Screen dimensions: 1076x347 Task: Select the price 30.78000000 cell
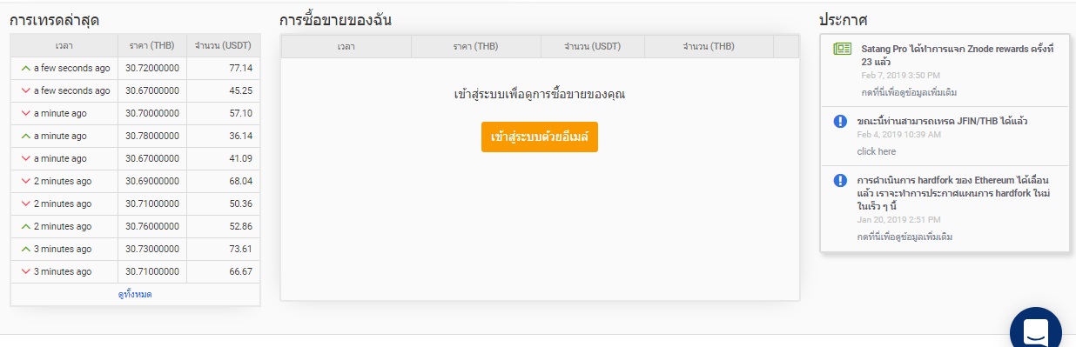click(x=152, y=136)
